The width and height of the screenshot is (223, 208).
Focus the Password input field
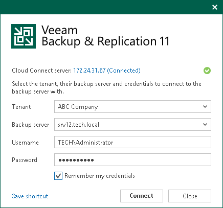tap(132, 160)
